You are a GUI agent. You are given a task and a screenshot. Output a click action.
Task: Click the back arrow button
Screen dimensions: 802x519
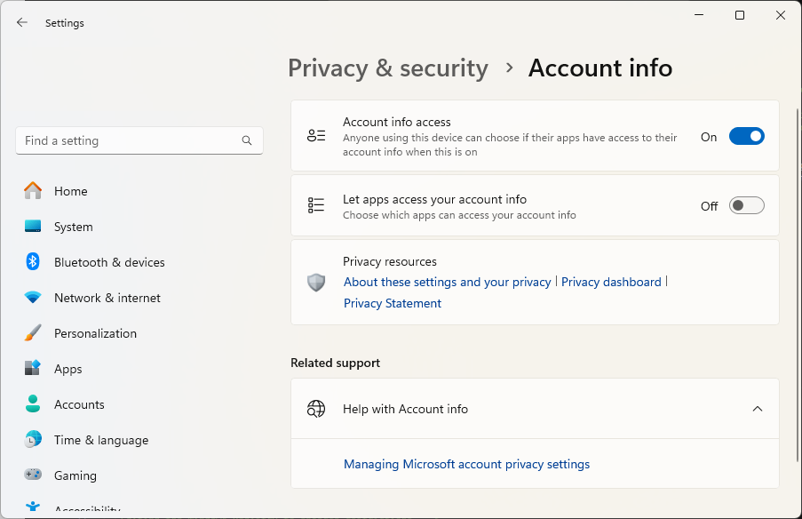(21, 22)
